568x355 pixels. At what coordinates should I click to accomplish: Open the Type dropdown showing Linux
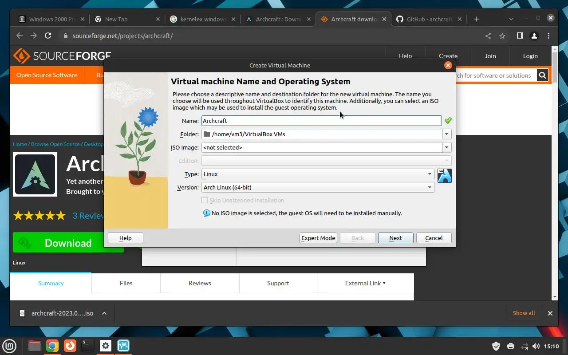318,174
